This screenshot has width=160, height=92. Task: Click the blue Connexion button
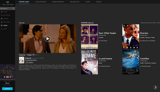(7, 89)
